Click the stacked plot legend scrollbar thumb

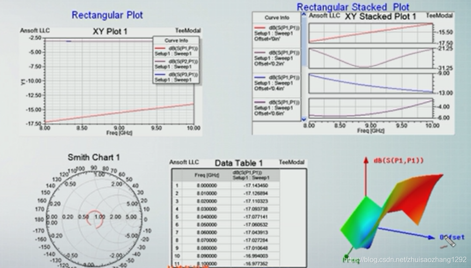point(304,42)
